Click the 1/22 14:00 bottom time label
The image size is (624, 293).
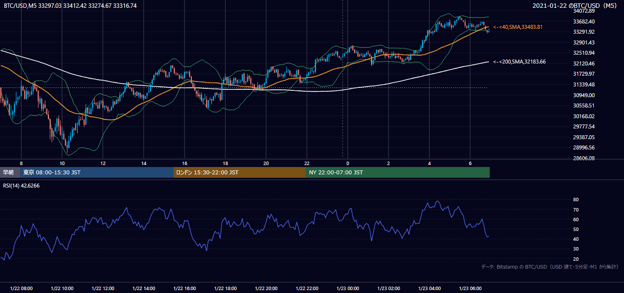[144, 289]
